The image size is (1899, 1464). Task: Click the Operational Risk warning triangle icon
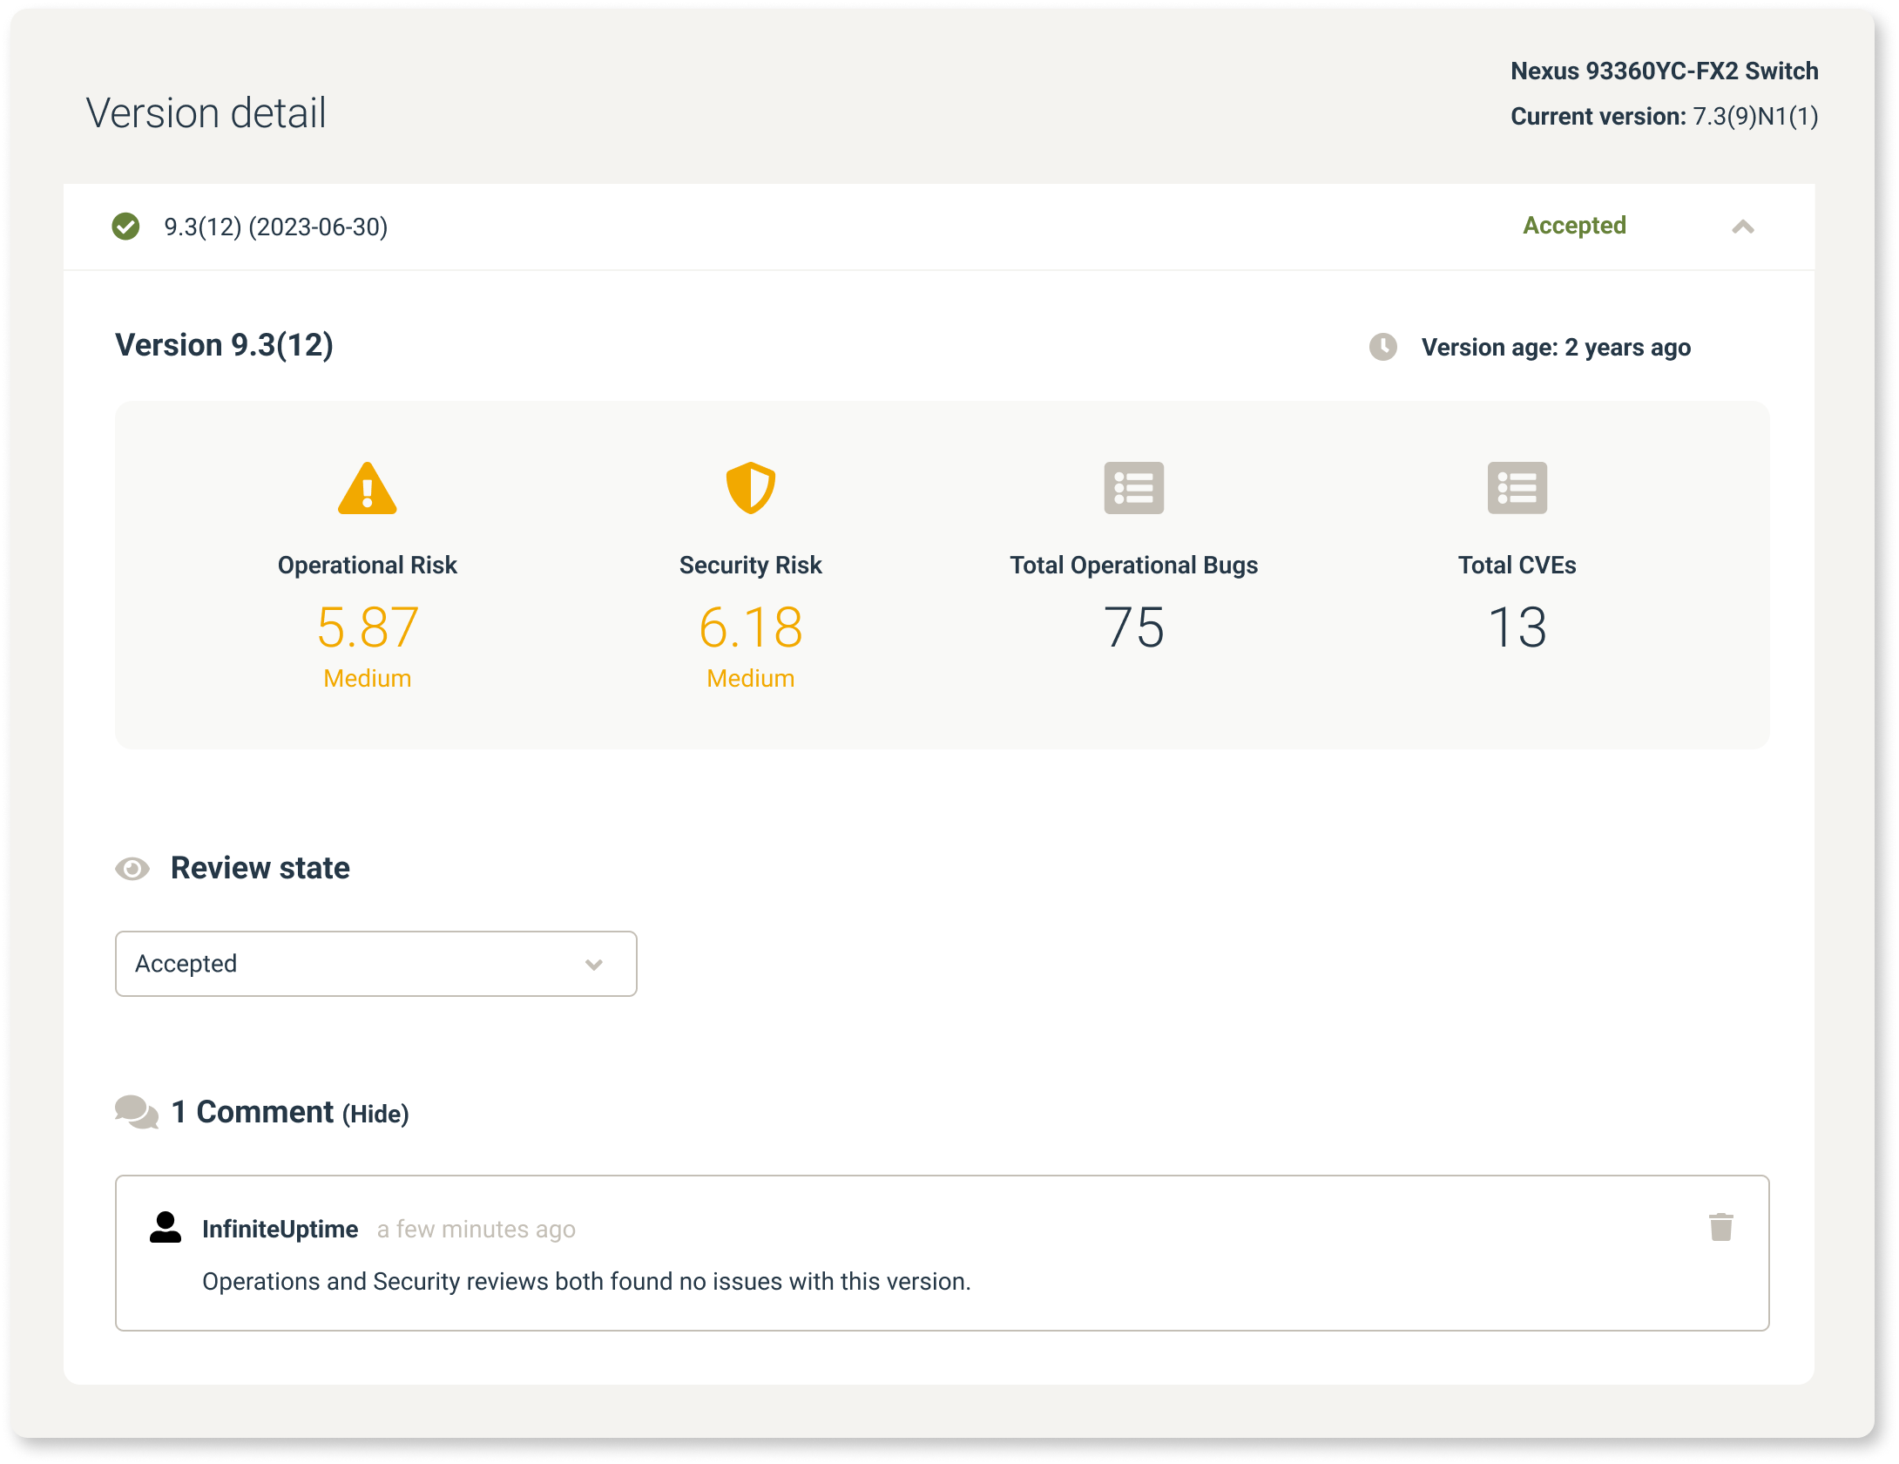click(x=367, y=490)
